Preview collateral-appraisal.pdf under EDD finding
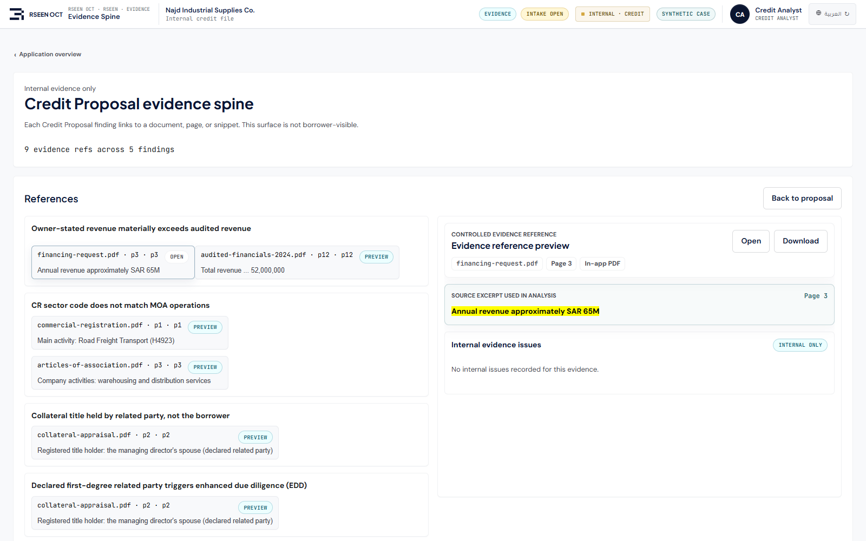 tap(255, 508)
